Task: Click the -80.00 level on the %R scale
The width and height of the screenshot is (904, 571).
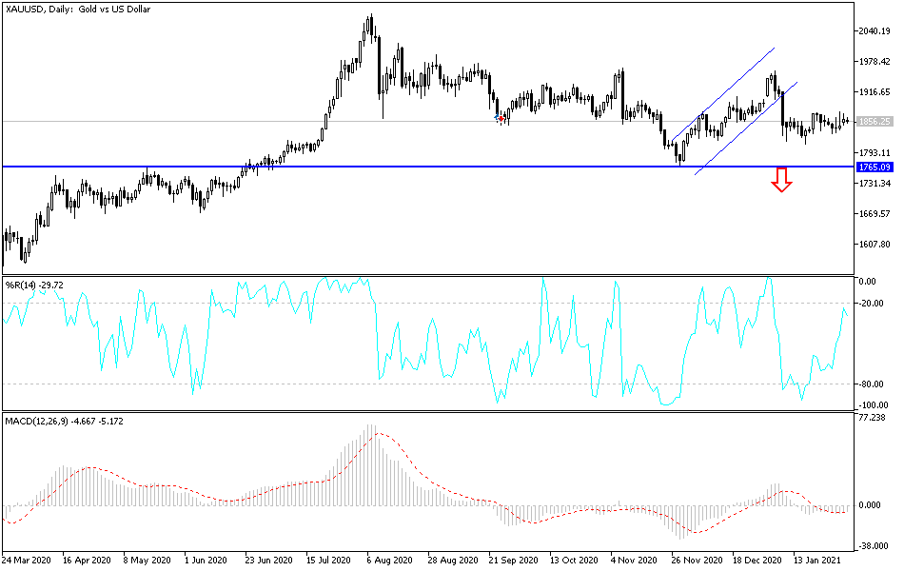Action: [x=871, y=384]
